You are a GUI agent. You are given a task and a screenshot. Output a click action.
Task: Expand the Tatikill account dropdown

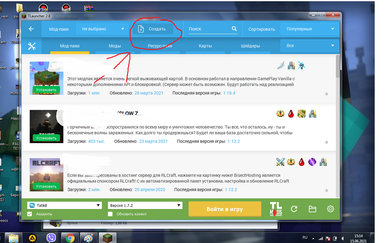coord(65,205)
